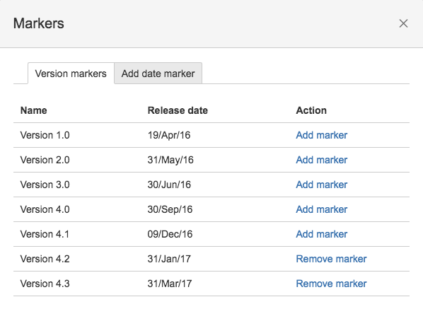Remove marker for Version 4.2
Screen dimensions: 423x309
tap(331, 259)
